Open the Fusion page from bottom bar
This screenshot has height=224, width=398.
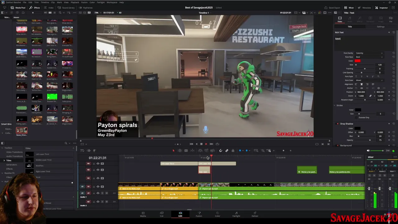(x=199, y=214)
